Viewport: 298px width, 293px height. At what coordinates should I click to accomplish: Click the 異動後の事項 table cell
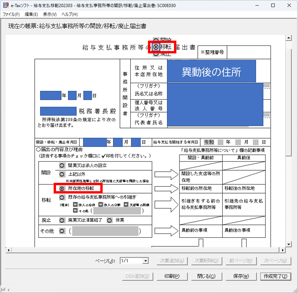point(244,231)
